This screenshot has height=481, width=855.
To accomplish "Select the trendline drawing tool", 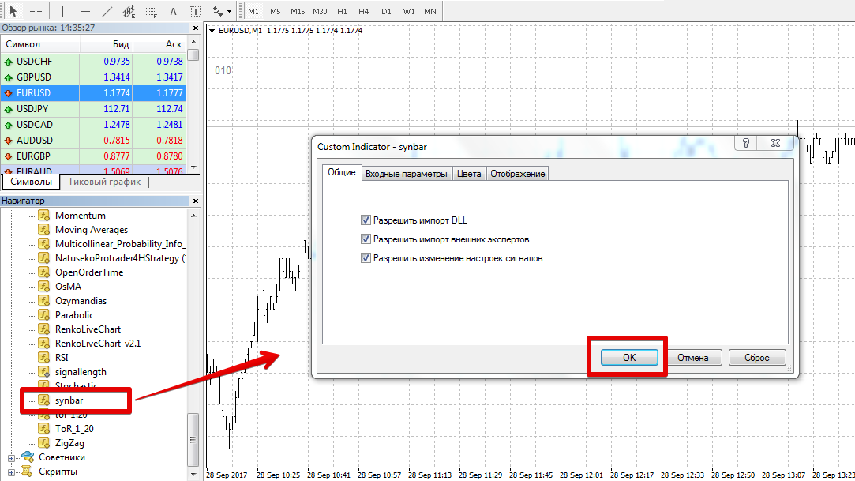I will 108,11.
